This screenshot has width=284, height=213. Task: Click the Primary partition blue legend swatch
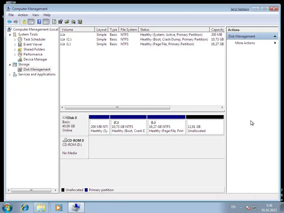(x=86, y=190)
